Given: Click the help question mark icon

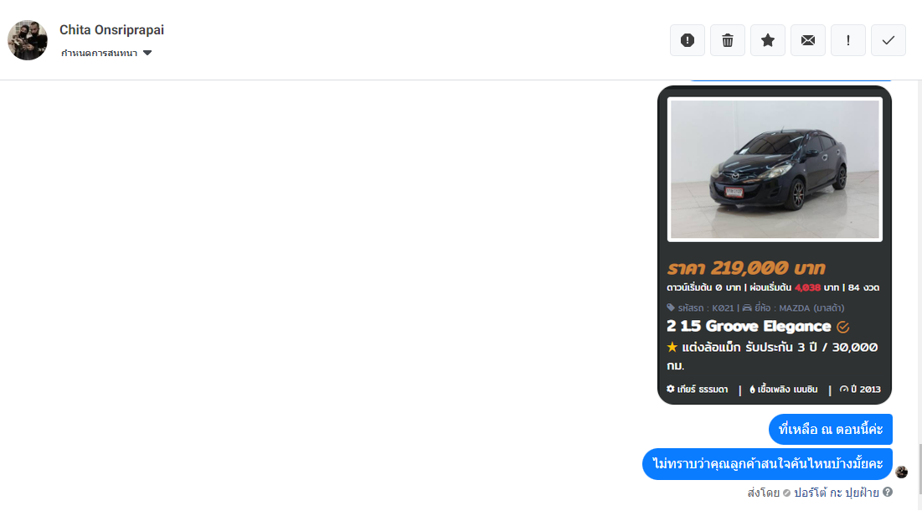Looking at the screenshot, I should (888, 492).
